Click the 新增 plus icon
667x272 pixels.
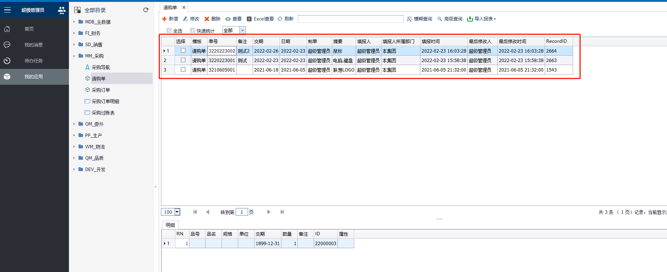(164, 19)
